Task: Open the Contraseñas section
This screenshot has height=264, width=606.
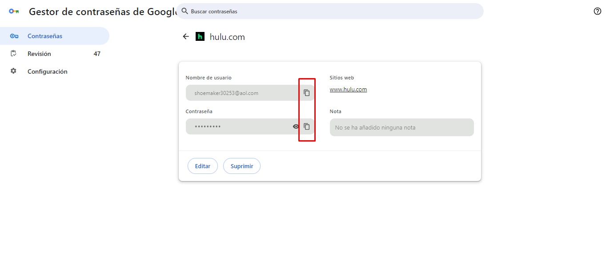Action: click(x=54, y=36)
